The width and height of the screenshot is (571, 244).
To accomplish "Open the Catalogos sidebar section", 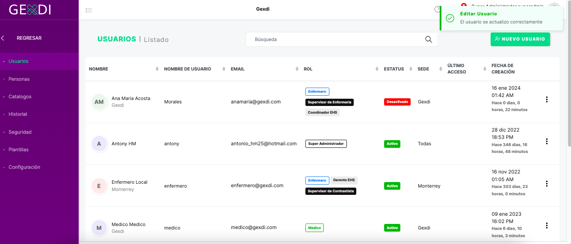I will (x=39, y=97).
